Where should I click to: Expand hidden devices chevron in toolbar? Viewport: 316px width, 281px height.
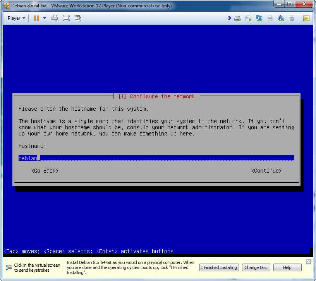click(x=229, y=18)
